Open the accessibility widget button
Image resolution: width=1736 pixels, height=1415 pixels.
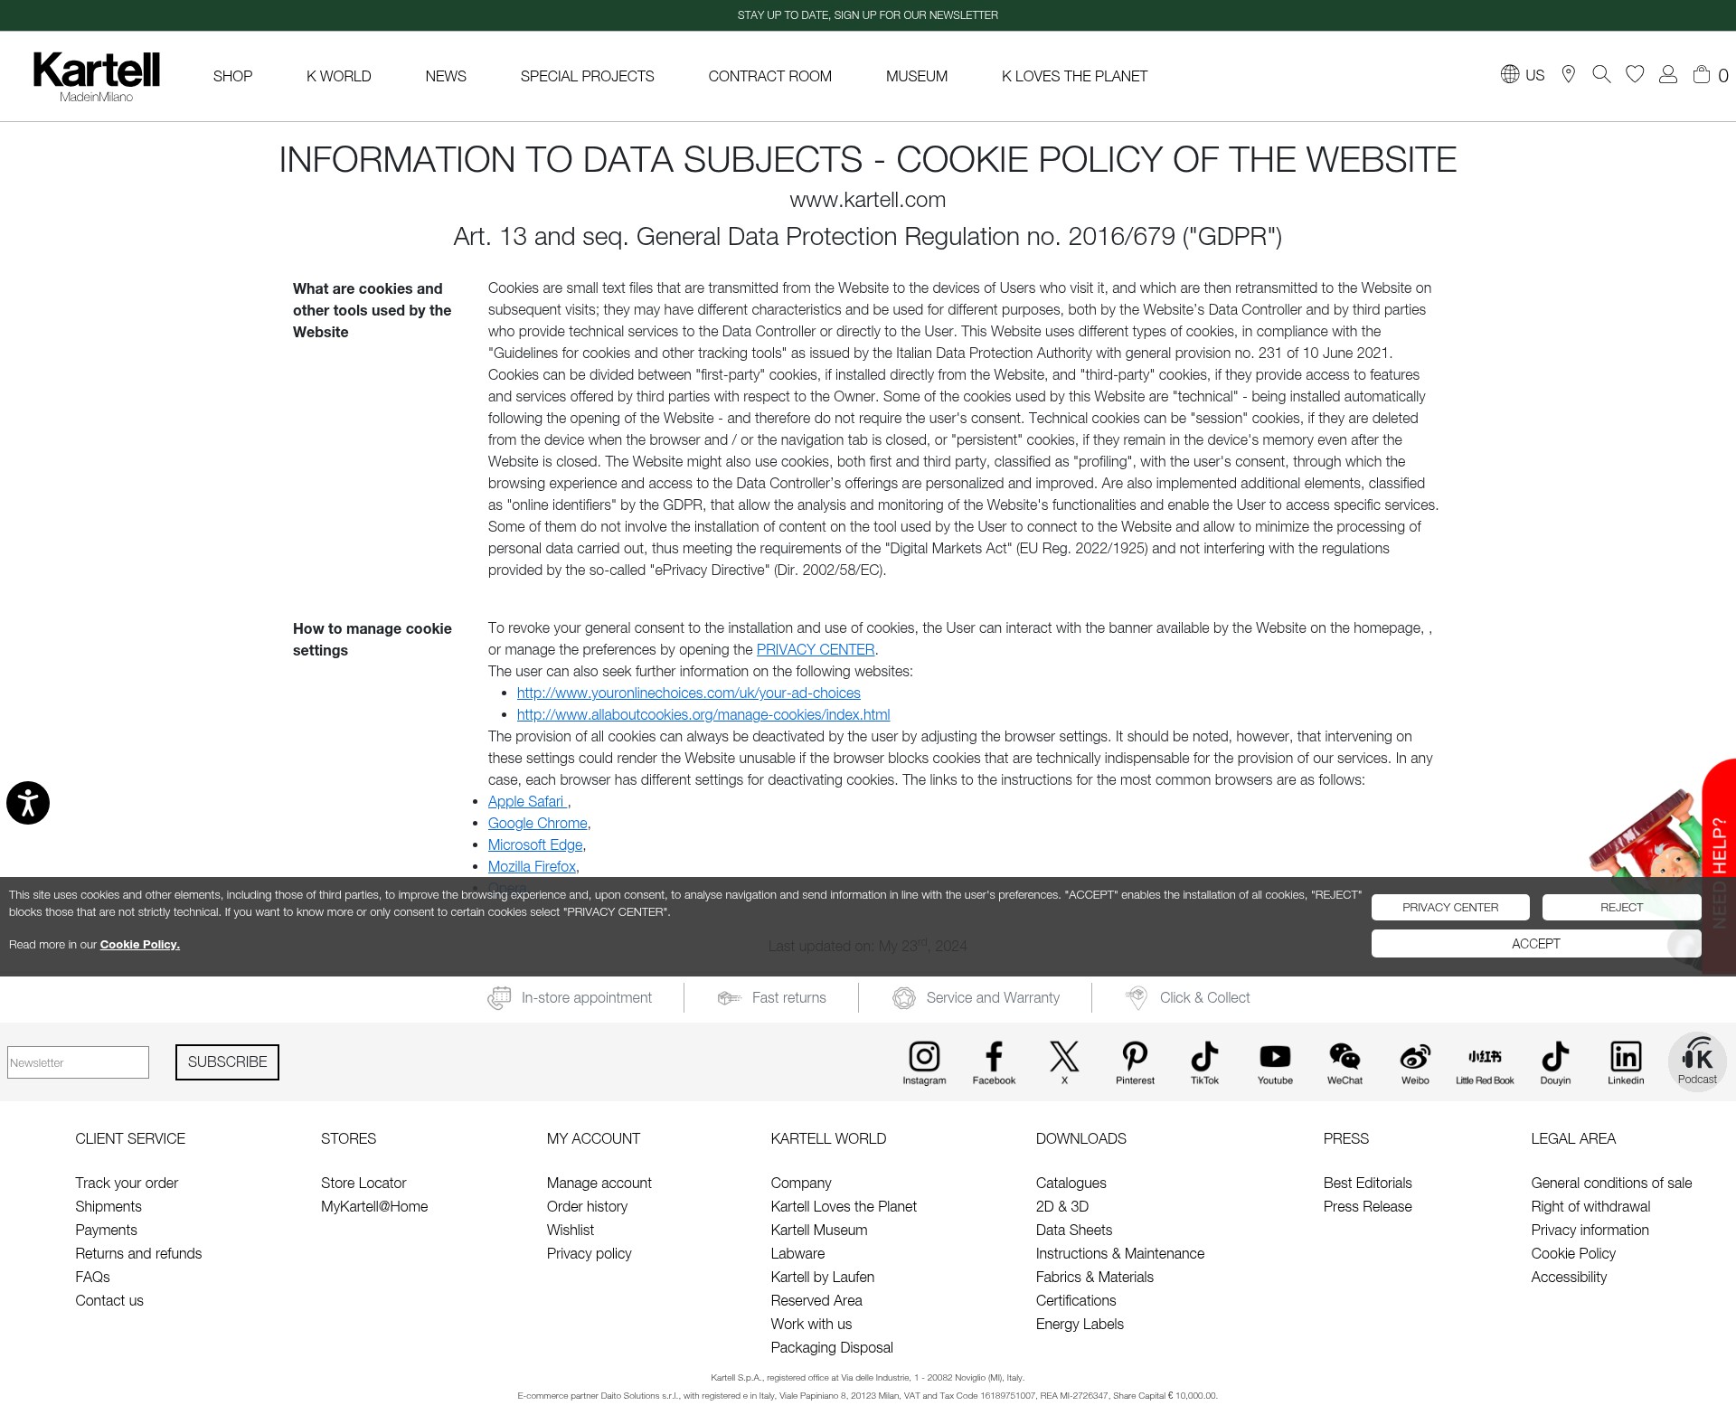28,803
